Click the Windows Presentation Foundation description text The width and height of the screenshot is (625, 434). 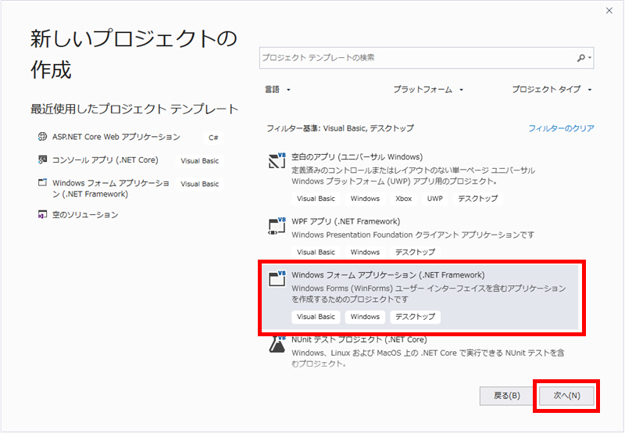(x=413, y=235)
